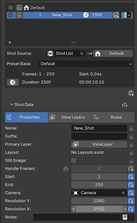Switch to the Rules tab
137x223 pixels.
113,117
